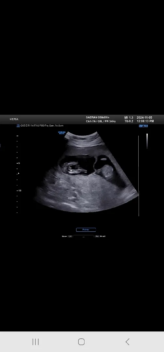Click the grayscale map bar

point(147,141)
